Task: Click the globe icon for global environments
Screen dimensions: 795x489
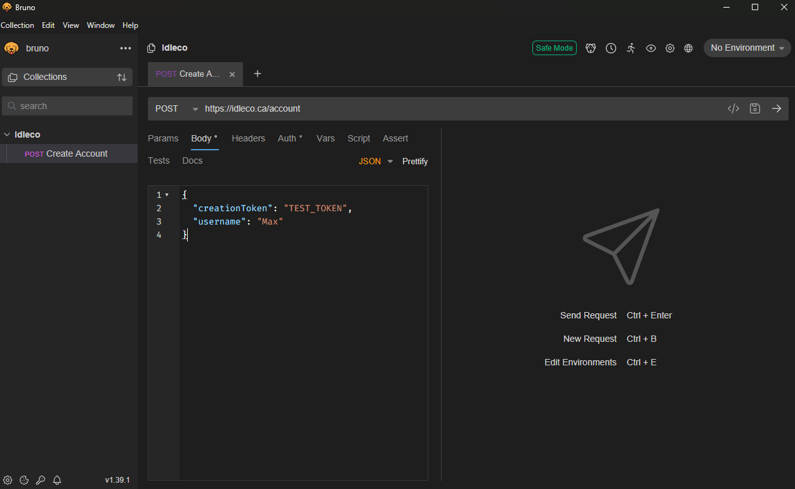Action: coord(688,48)
